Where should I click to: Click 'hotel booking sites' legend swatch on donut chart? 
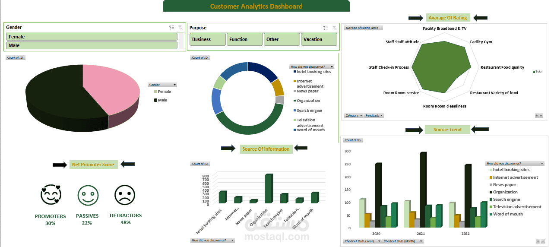294,71
